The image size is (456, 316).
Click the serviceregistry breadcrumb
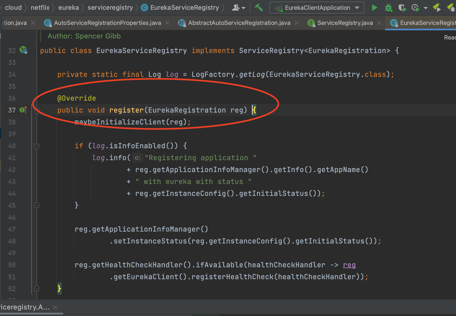tap(110, 8)
